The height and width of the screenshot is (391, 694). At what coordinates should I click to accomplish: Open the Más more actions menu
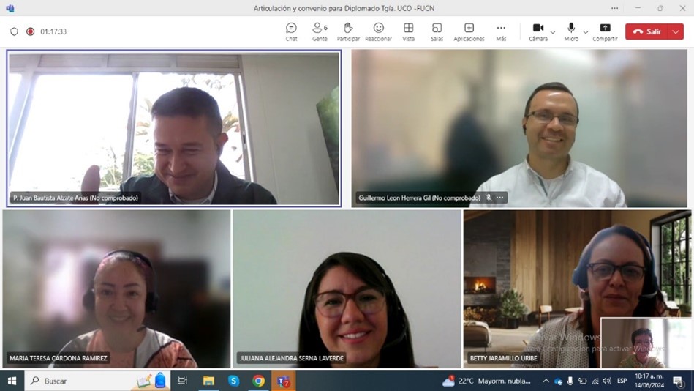coord(501,31)
